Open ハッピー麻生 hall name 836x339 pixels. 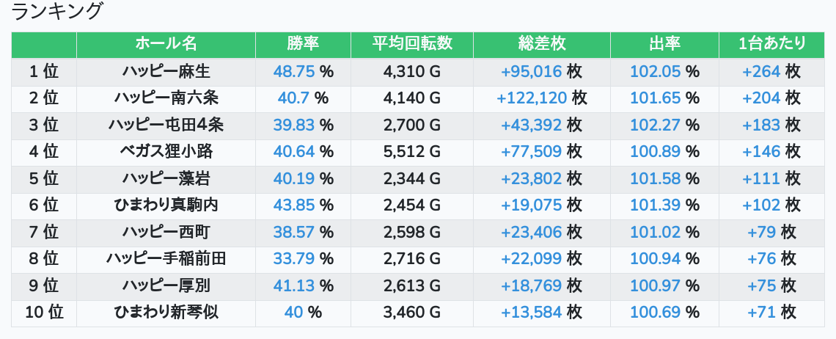tap(166, 71)
